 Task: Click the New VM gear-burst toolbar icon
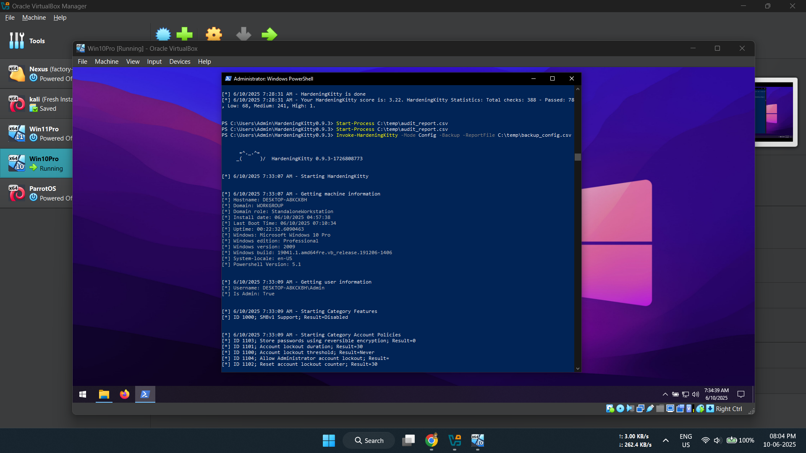pos(163,34)
